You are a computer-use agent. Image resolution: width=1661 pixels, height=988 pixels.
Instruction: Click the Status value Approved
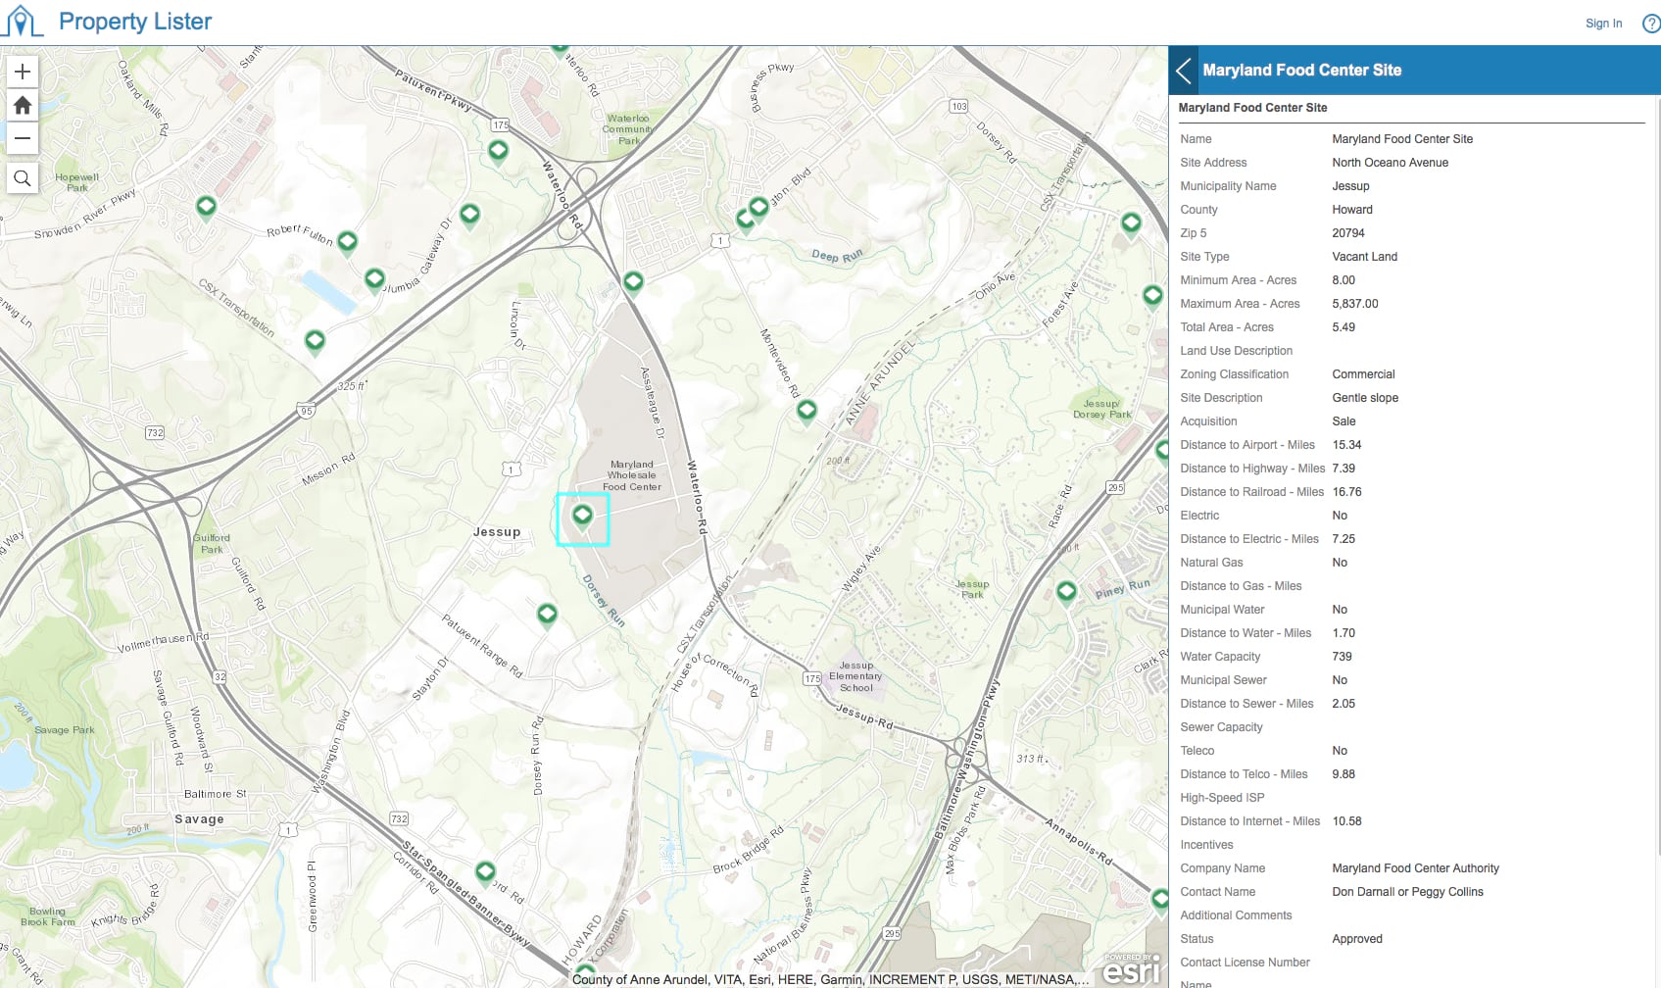[x=1357, y=939]
